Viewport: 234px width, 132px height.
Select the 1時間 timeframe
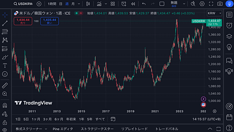[52, 4]
